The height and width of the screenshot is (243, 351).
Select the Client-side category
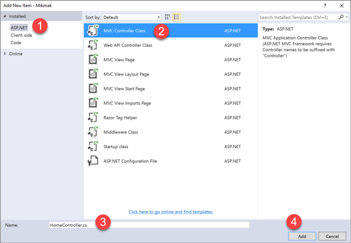(21, 35)
